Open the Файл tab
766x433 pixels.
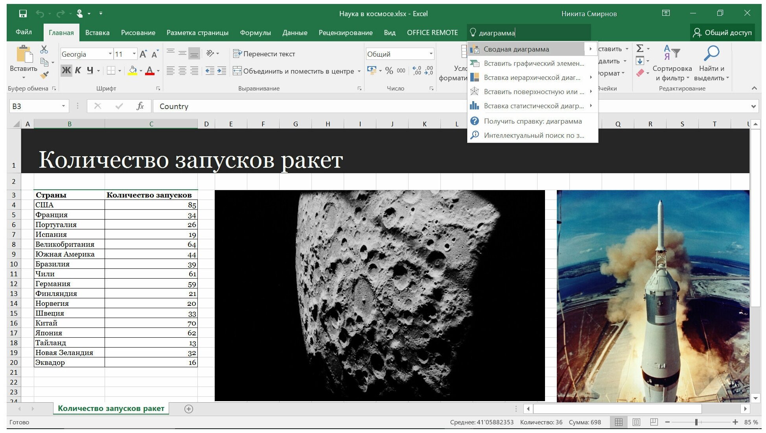24,32
